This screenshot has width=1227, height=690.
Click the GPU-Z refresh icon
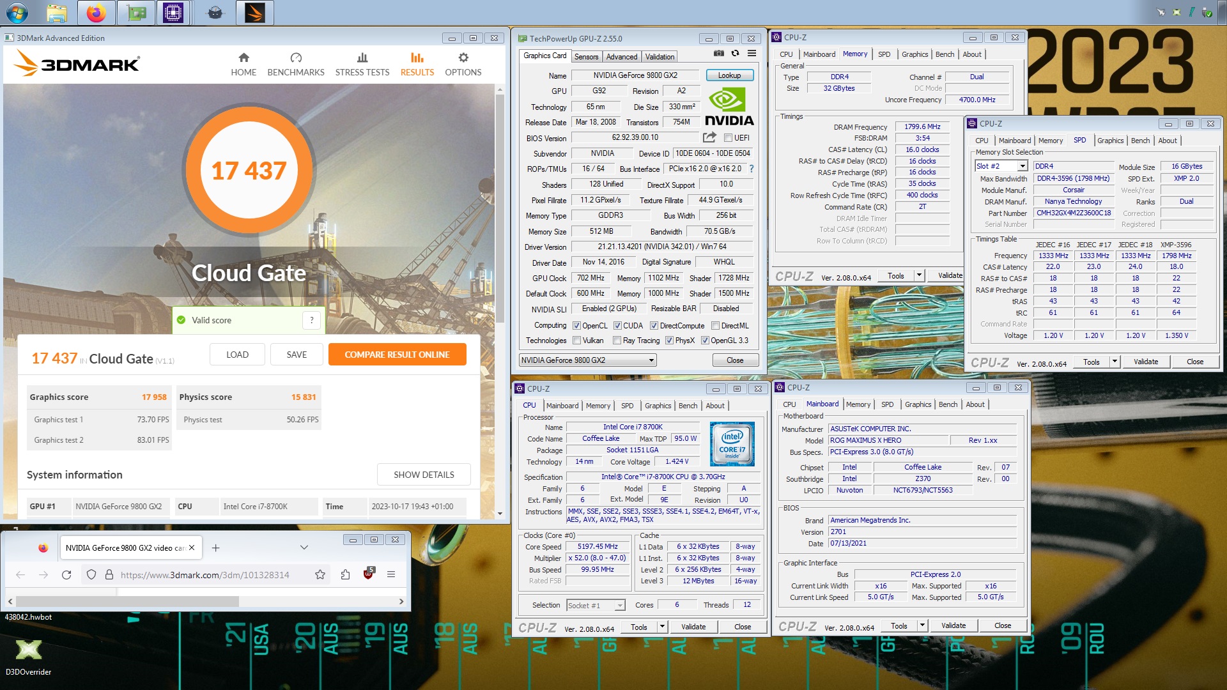tap(736, 54)
